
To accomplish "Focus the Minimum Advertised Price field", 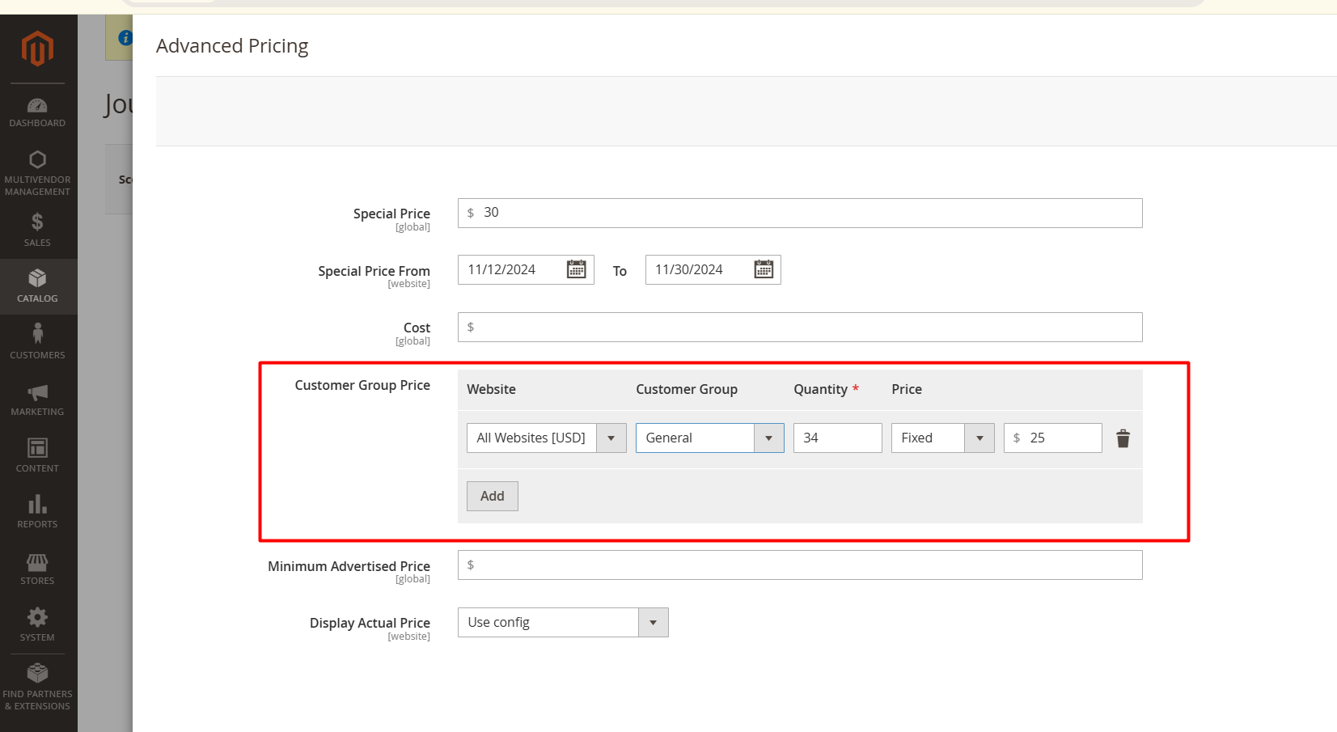I will [x=800, y=565].
